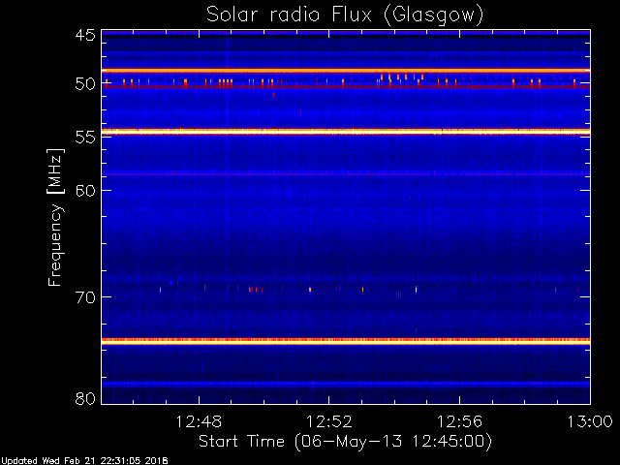Click the "Start Time (06-May-13 12:45:00)" axis label

pos(345,442)
